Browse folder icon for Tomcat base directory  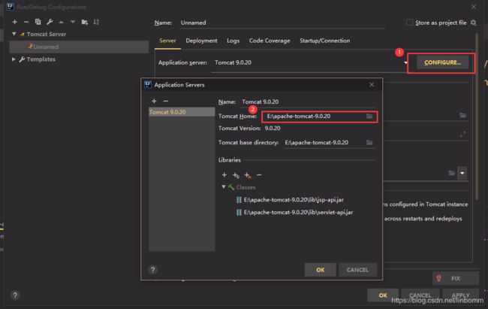pos(369,143)
